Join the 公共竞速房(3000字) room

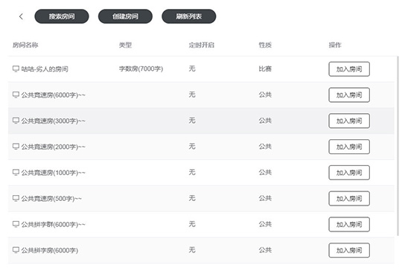tap(349, 121)
